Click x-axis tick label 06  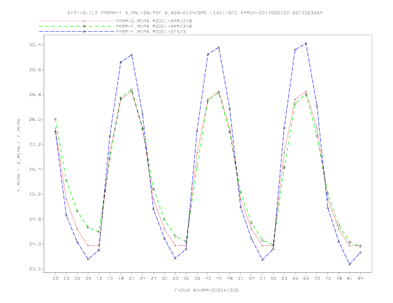[x=77, y=278]
